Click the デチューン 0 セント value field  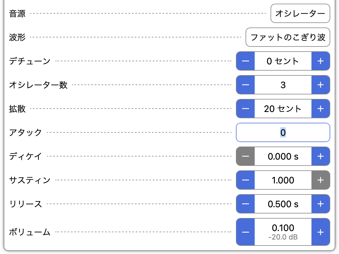283,61
